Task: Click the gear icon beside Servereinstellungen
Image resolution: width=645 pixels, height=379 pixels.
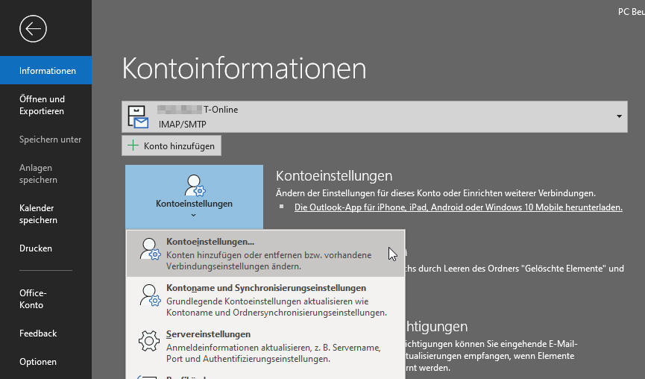Action: [149, 341]
